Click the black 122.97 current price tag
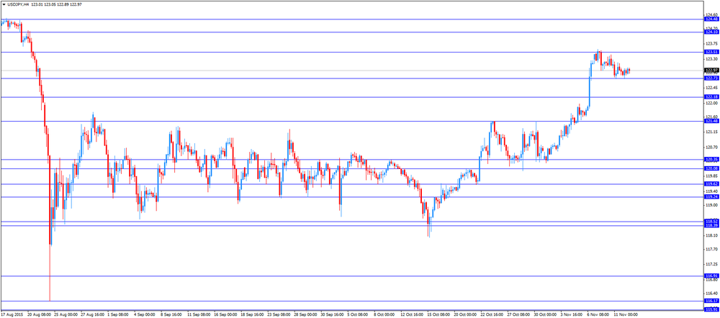The width and height of the screenshot is (720, 318). (x=712, y=71)
